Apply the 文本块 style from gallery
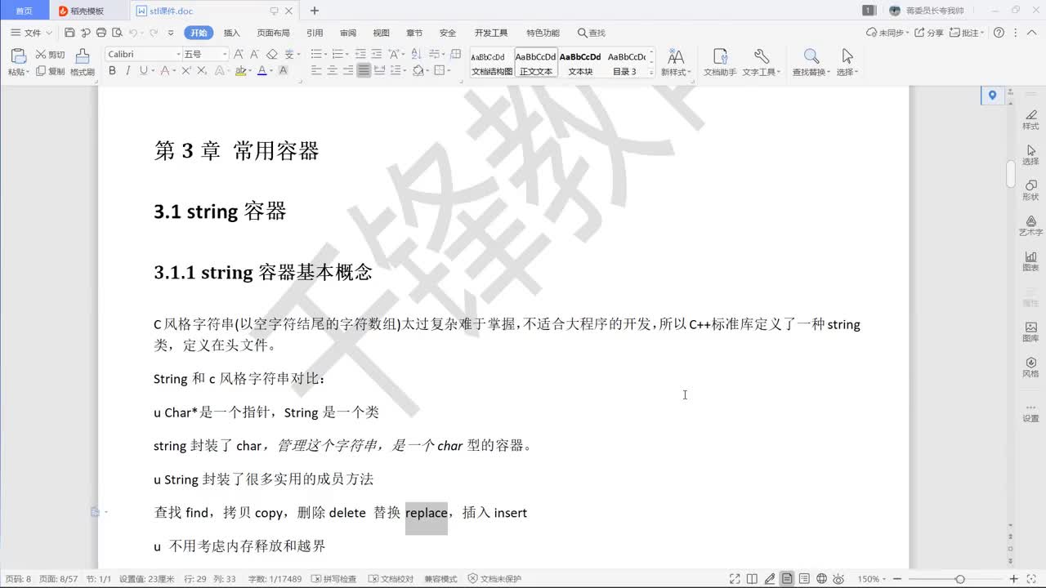Viewport: 1046px width, 588px height. point(580,63)
